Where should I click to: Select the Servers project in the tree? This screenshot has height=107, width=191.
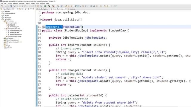tap(7, 15)
